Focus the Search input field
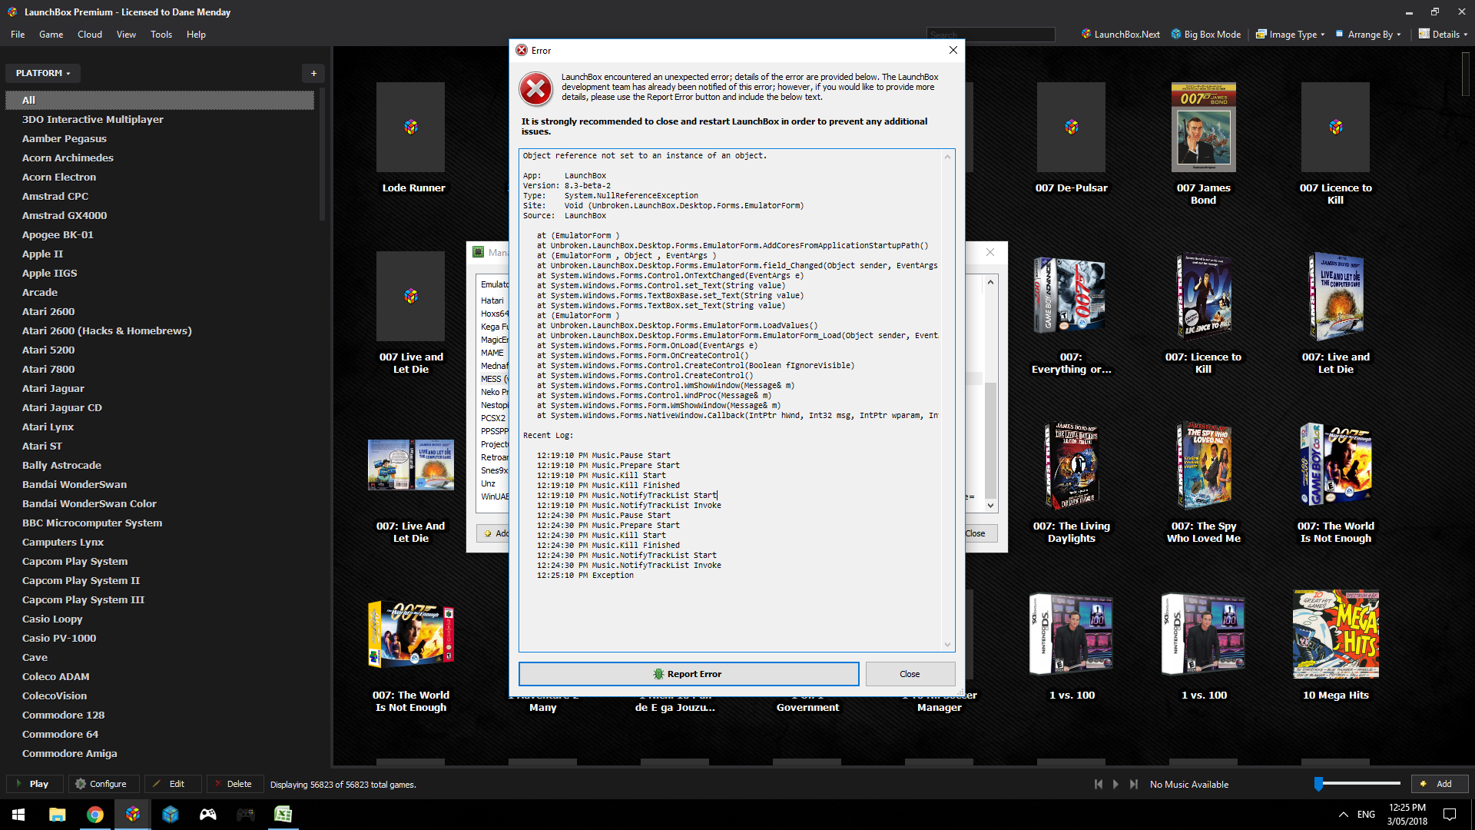Screen dimensions: 1475x830 point(990,35)
